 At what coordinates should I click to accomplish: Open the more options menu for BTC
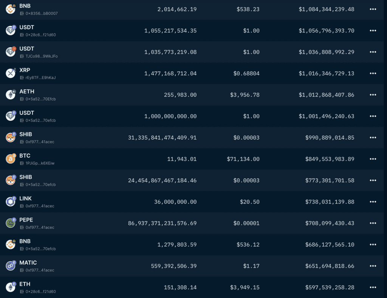tap(373, 159)
